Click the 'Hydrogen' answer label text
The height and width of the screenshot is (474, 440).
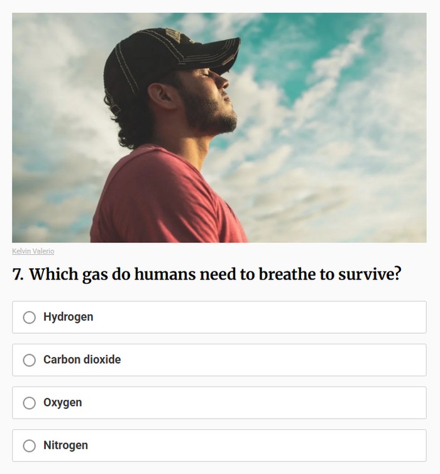[x=68, y=317]
